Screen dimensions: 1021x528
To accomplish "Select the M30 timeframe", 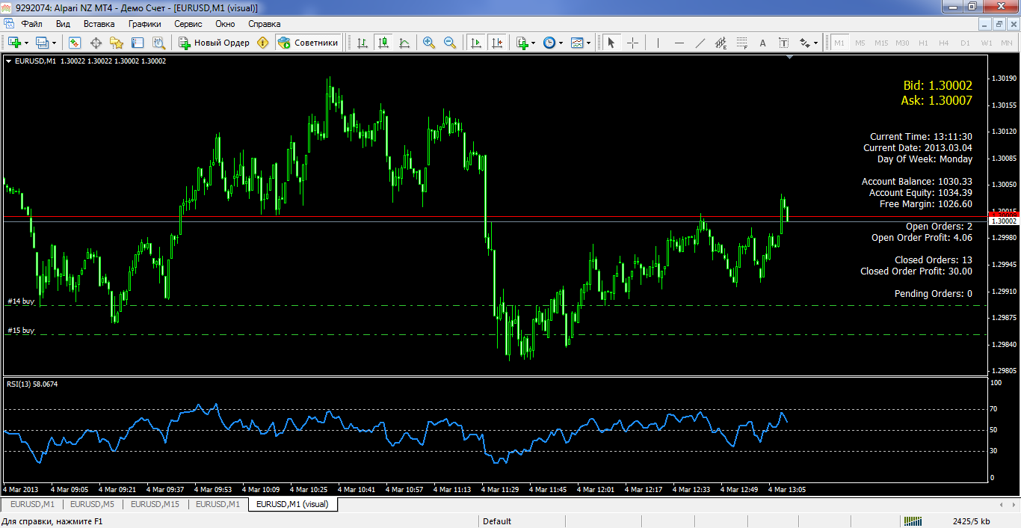I will 902,43.
